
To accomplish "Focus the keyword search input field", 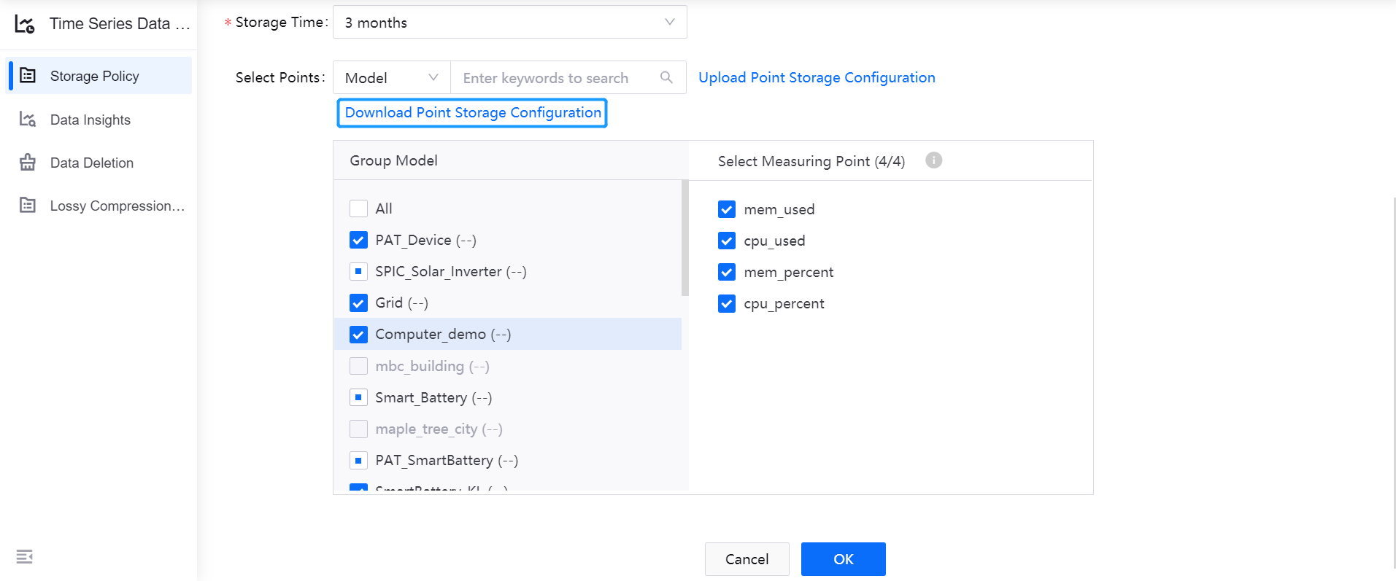I will 555,77.
